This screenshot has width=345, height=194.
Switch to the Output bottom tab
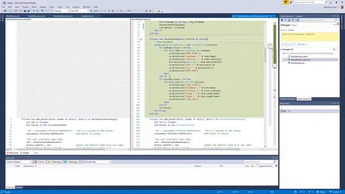click(x=19, y=188)
